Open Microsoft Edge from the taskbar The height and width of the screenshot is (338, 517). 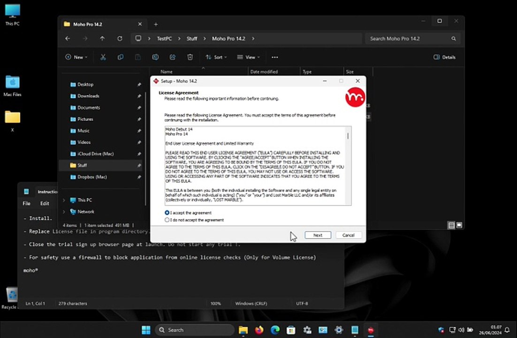pyautogui.click(x=275, y=330)
